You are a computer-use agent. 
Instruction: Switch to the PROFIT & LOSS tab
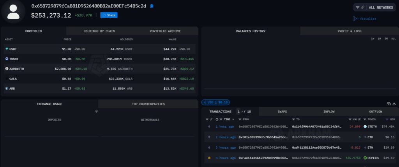pos(350,31)
